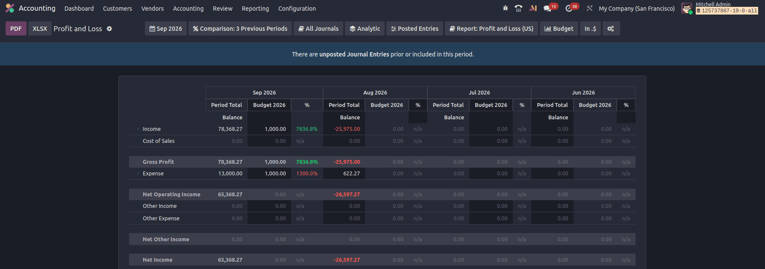765x269 pixels.
Task: Open the Analytic filter dropdown
Action: [365, 29]
